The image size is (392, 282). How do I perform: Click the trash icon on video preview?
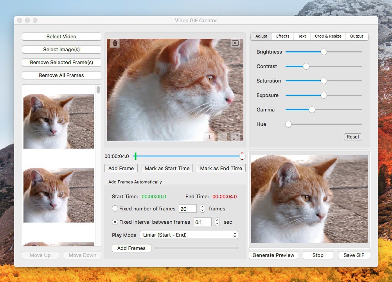point(115,43)
